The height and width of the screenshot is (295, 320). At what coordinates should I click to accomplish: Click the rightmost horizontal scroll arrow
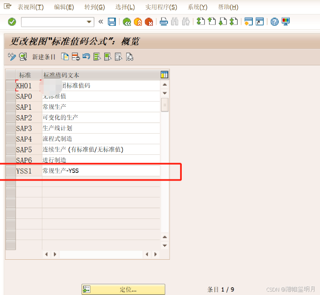pyautogui.click(x=155, y=254)
